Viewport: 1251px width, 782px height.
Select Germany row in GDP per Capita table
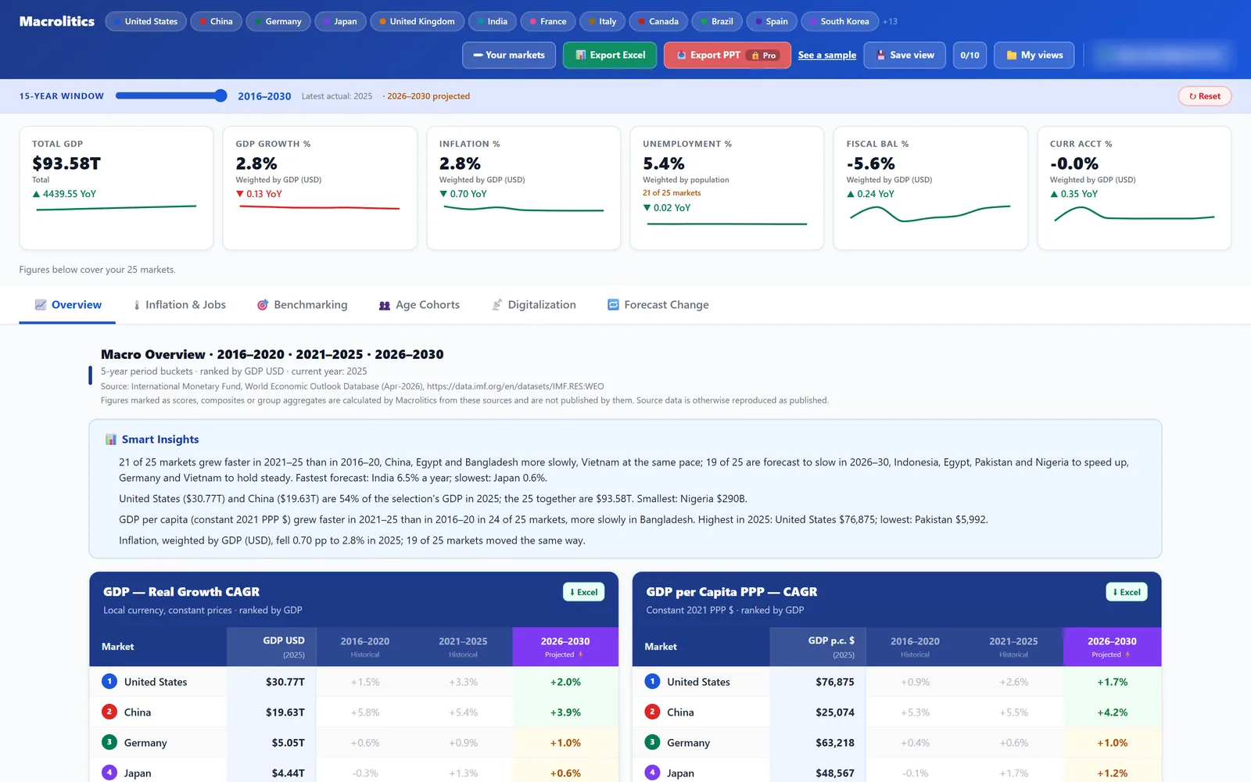[897, 743]
